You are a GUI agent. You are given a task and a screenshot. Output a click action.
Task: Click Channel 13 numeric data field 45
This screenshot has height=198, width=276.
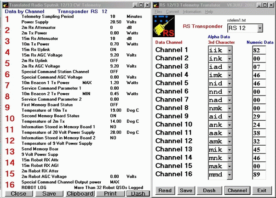pyautogui.click(x=259, y=150)
